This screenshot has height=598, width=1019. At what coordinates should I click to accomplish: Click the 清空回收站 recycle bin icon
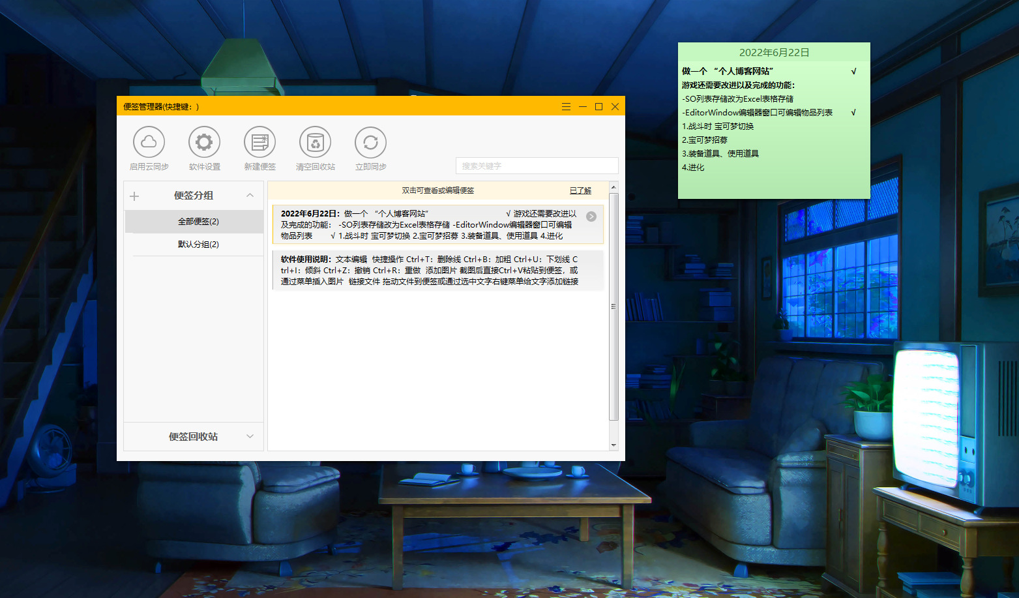(315, 142)
